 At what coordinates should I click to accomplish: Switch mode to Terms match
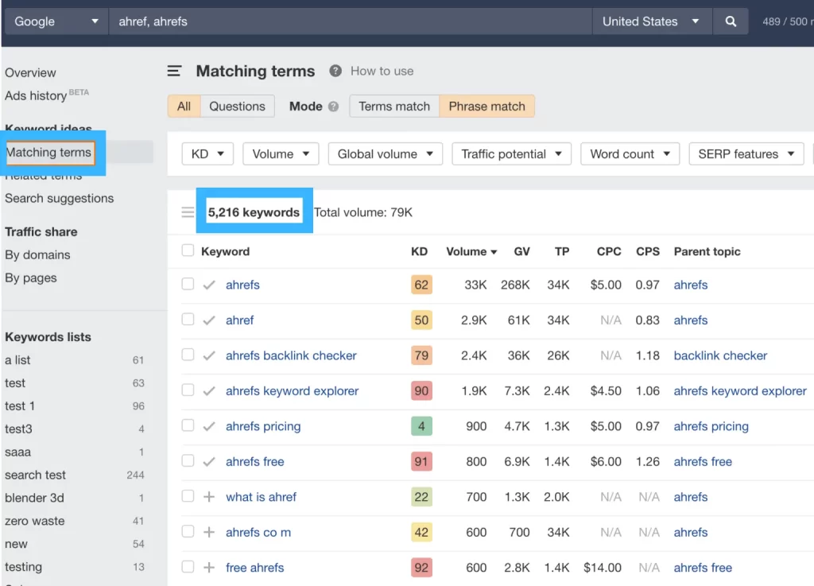(394, 107)
